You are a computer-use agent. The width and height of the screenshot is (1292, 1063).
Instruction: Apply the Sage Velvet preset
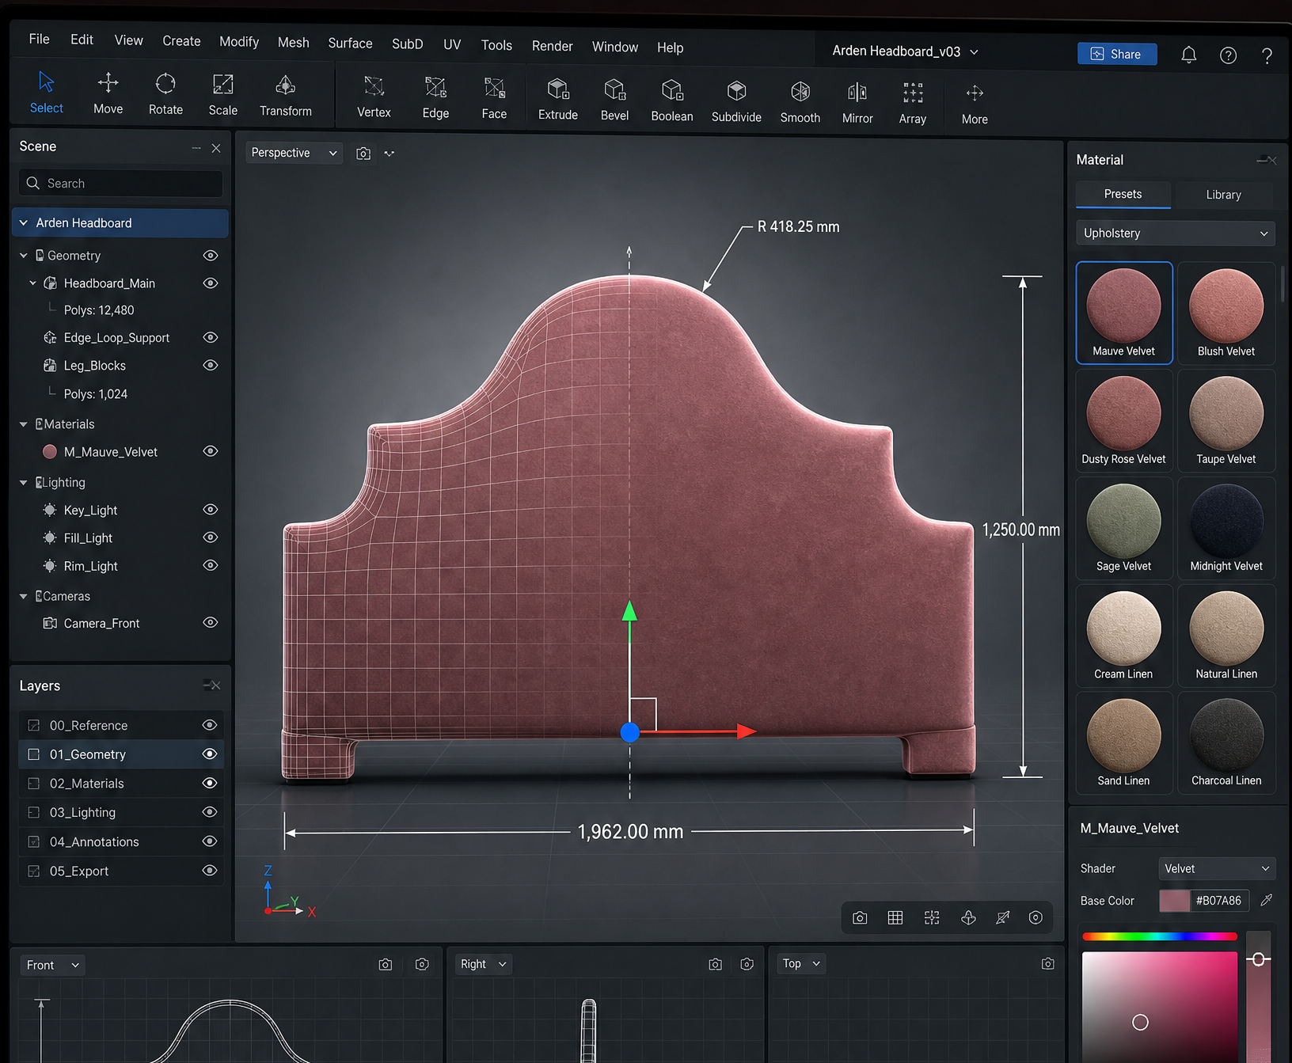(x=1123, y=529)
